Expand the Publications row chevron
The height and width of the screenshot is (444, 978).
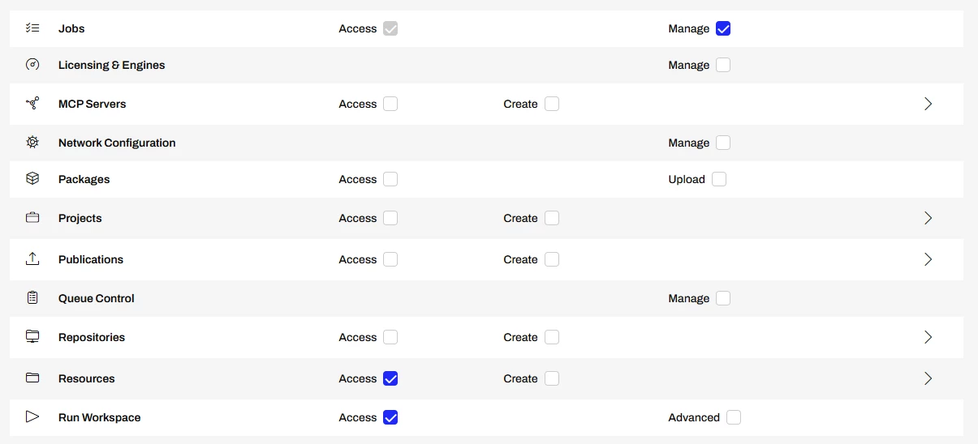click(928, 259)
